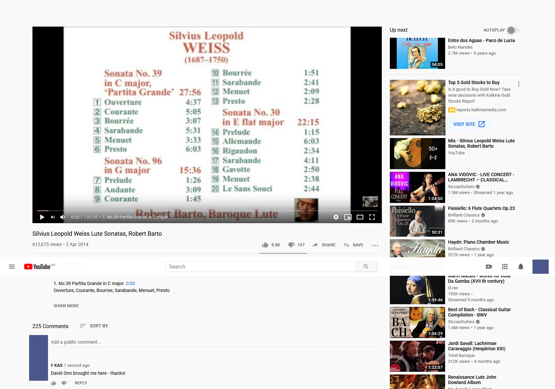Open Jordi Savall: Lachrimae Caravaggio title

coord(477,346)
